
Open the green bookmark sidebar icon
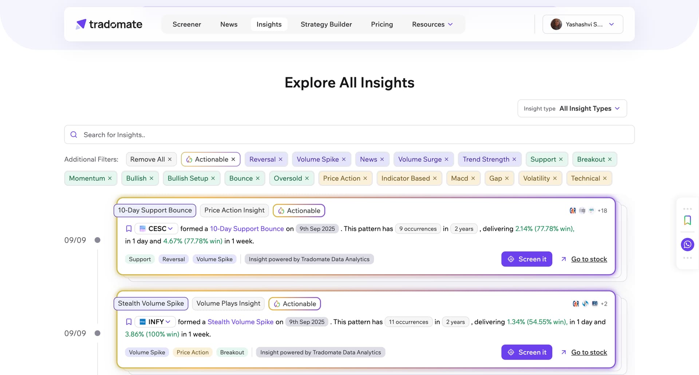click(x=687, y=220)
